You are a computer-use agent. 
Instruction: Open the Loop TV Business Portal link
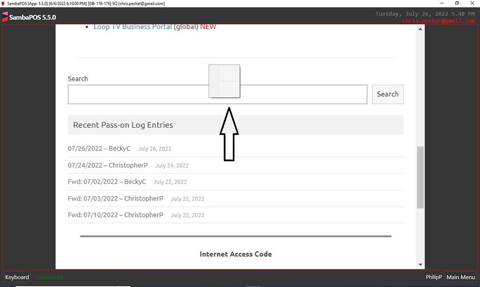click(x=132, y=27)
